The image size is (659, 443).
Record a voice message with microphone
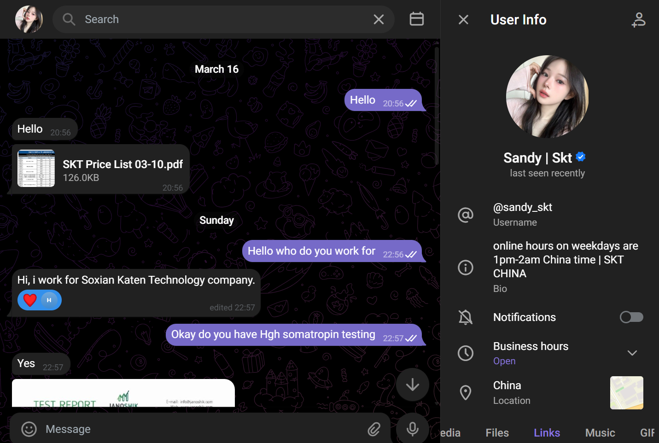(412, 429)
